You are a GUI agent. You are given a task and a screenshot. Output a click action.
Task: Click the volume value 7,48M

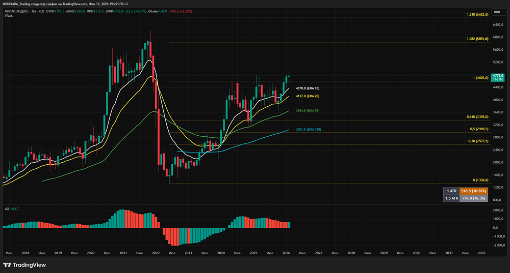163,11
